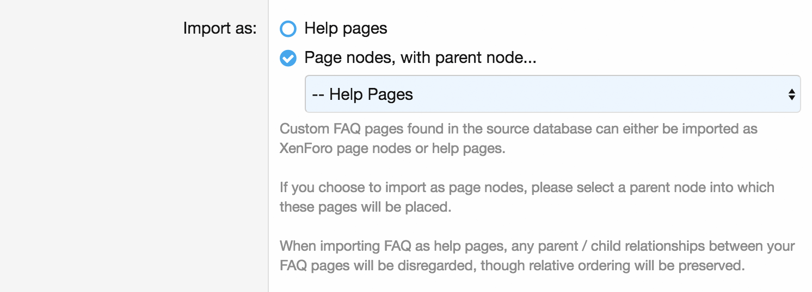Click the gray label column below "Import as:"
This screenshot has height=292, width=812.
(x=134, y=163)
